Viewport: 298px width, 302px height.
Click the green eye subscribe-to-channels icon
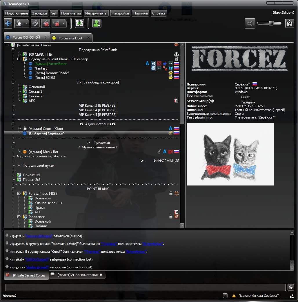(x=79, y=23)
